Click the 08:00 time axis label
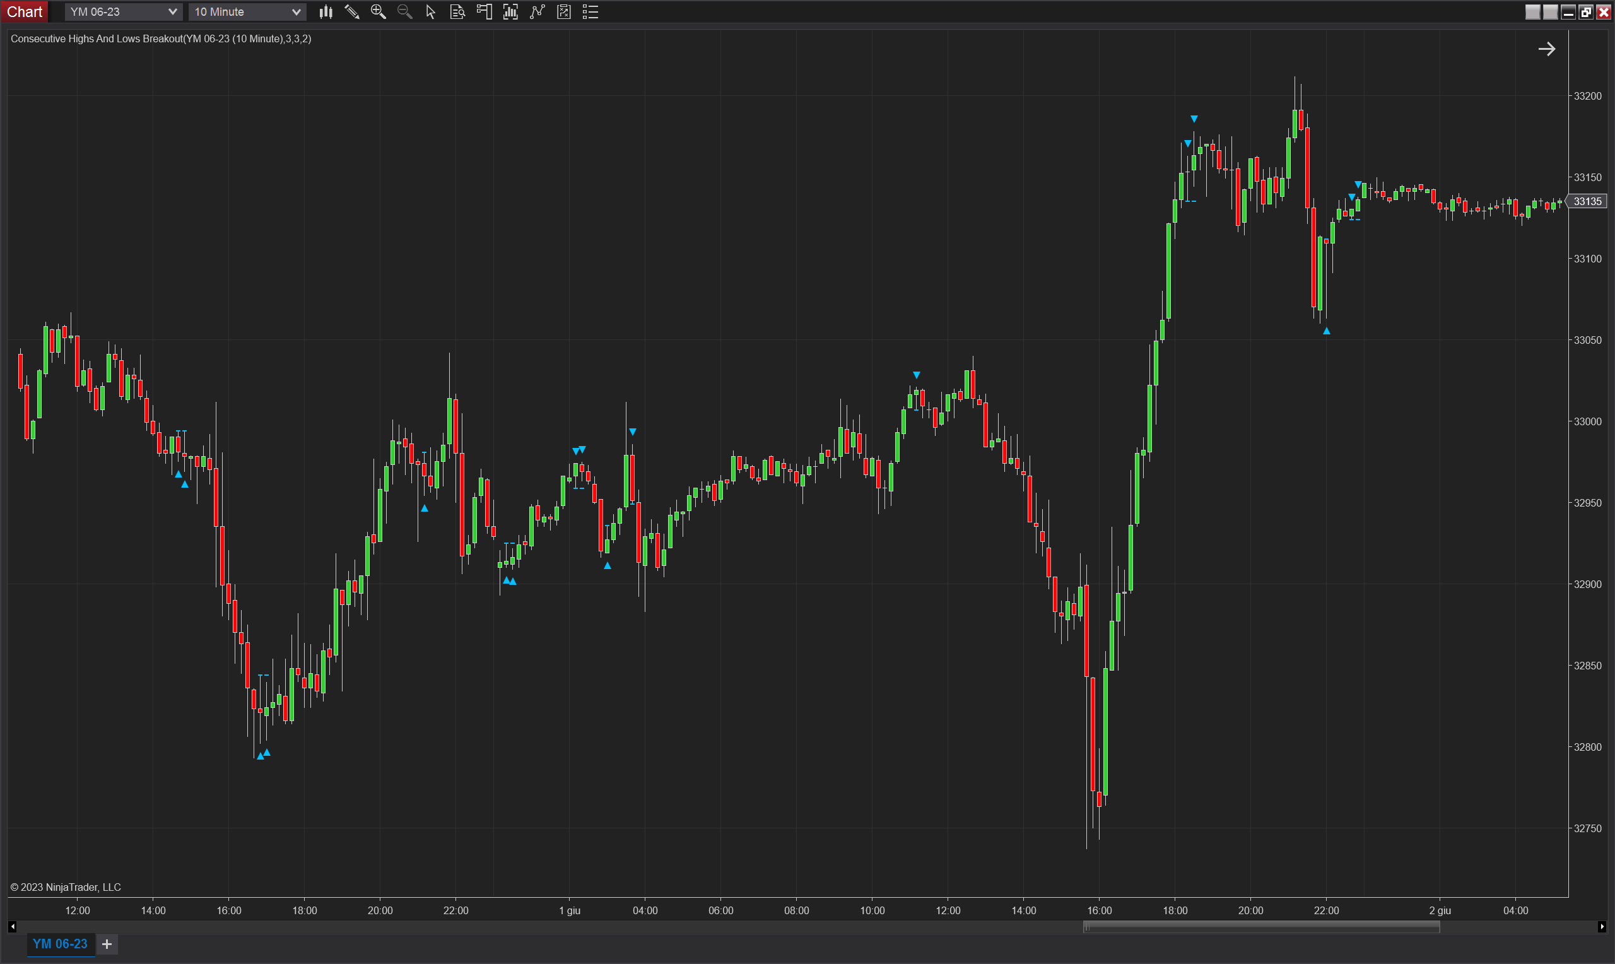Screen dimensions: 1615x964 (796, 910)
